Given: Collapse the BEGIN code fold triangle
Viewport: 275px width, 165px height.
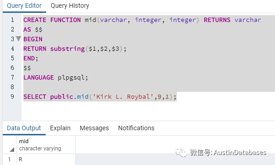Looking at the screenshot, I should (18, 38).
